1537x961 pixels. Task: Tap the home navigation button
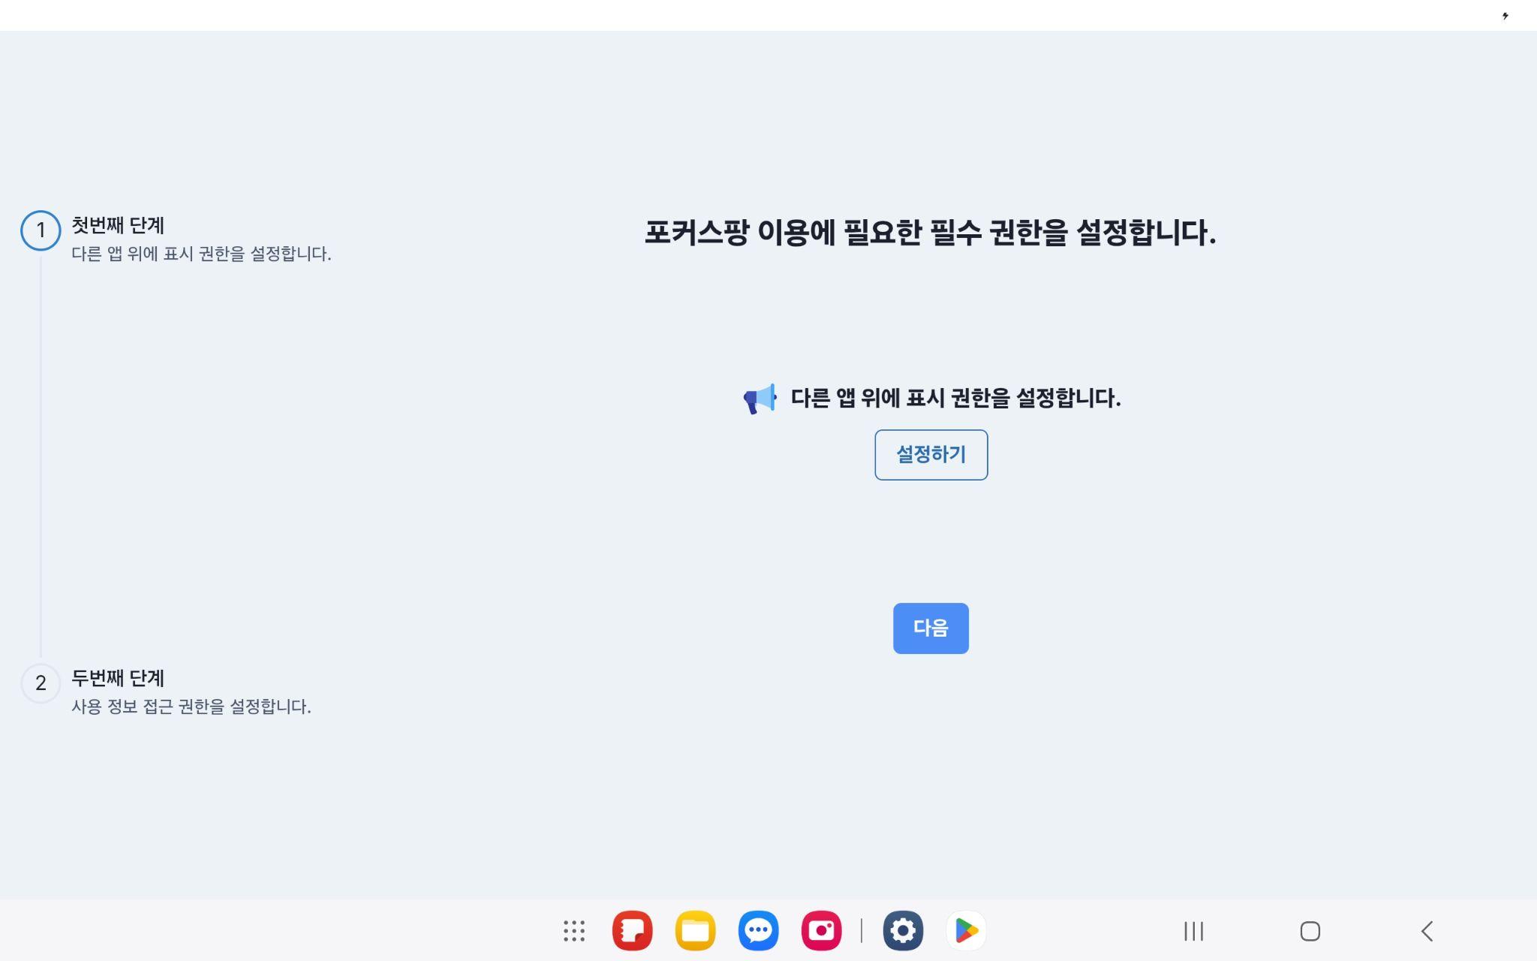coord(1310,931)
